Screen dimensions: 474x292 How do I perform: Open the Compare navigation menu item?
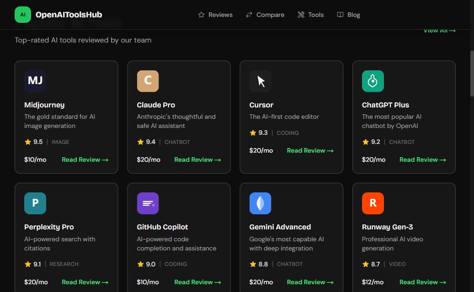pyautogui.click(x=265, y=15)
